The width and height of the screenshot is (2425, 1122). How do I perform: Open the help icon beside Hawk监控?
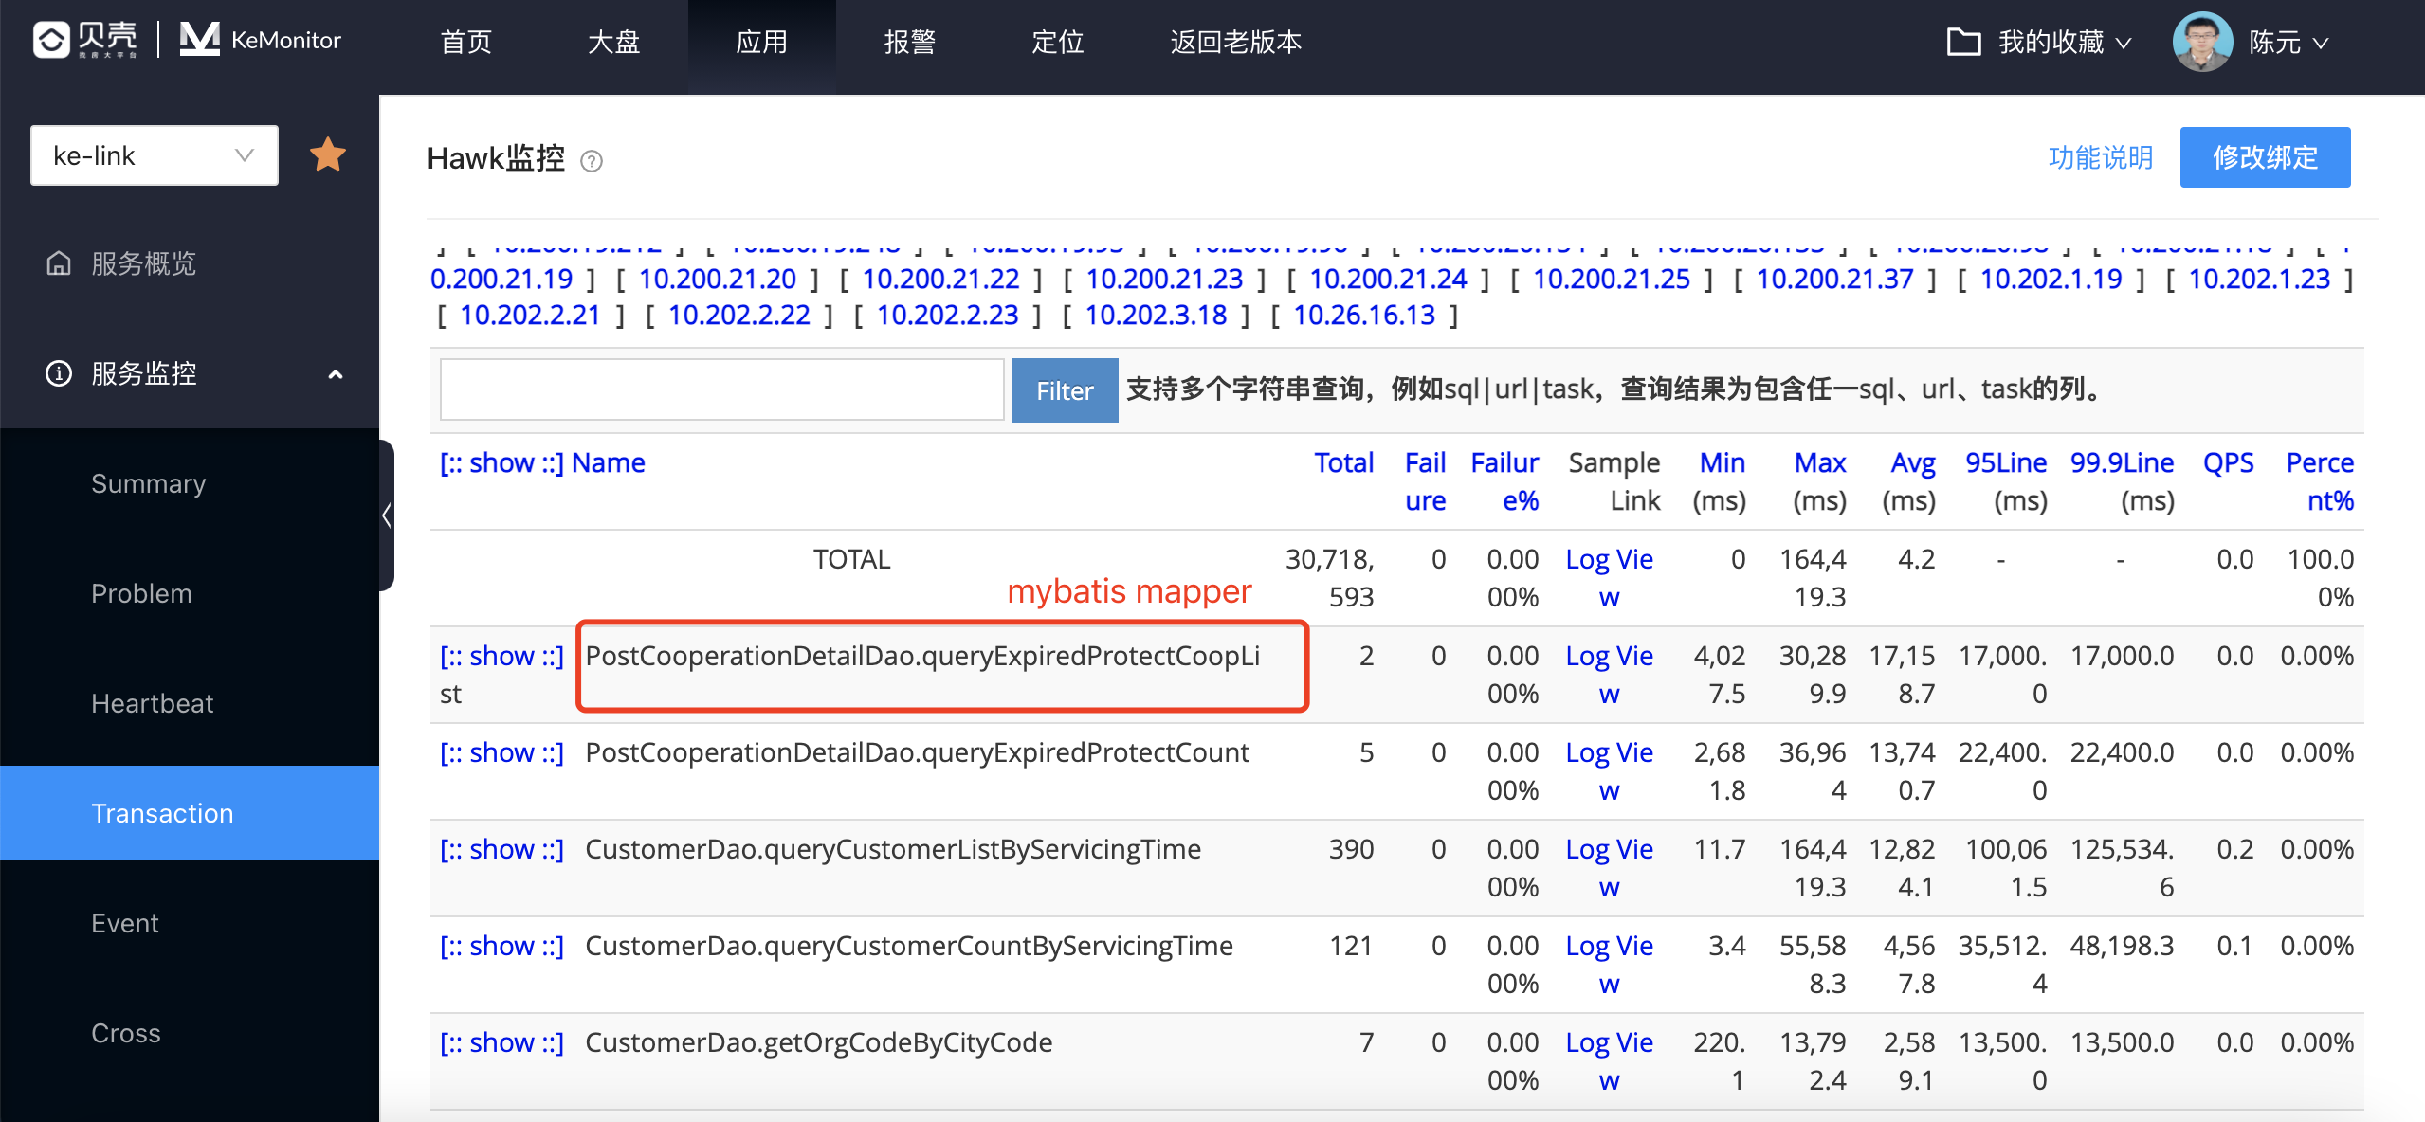[x=591, y=161]
